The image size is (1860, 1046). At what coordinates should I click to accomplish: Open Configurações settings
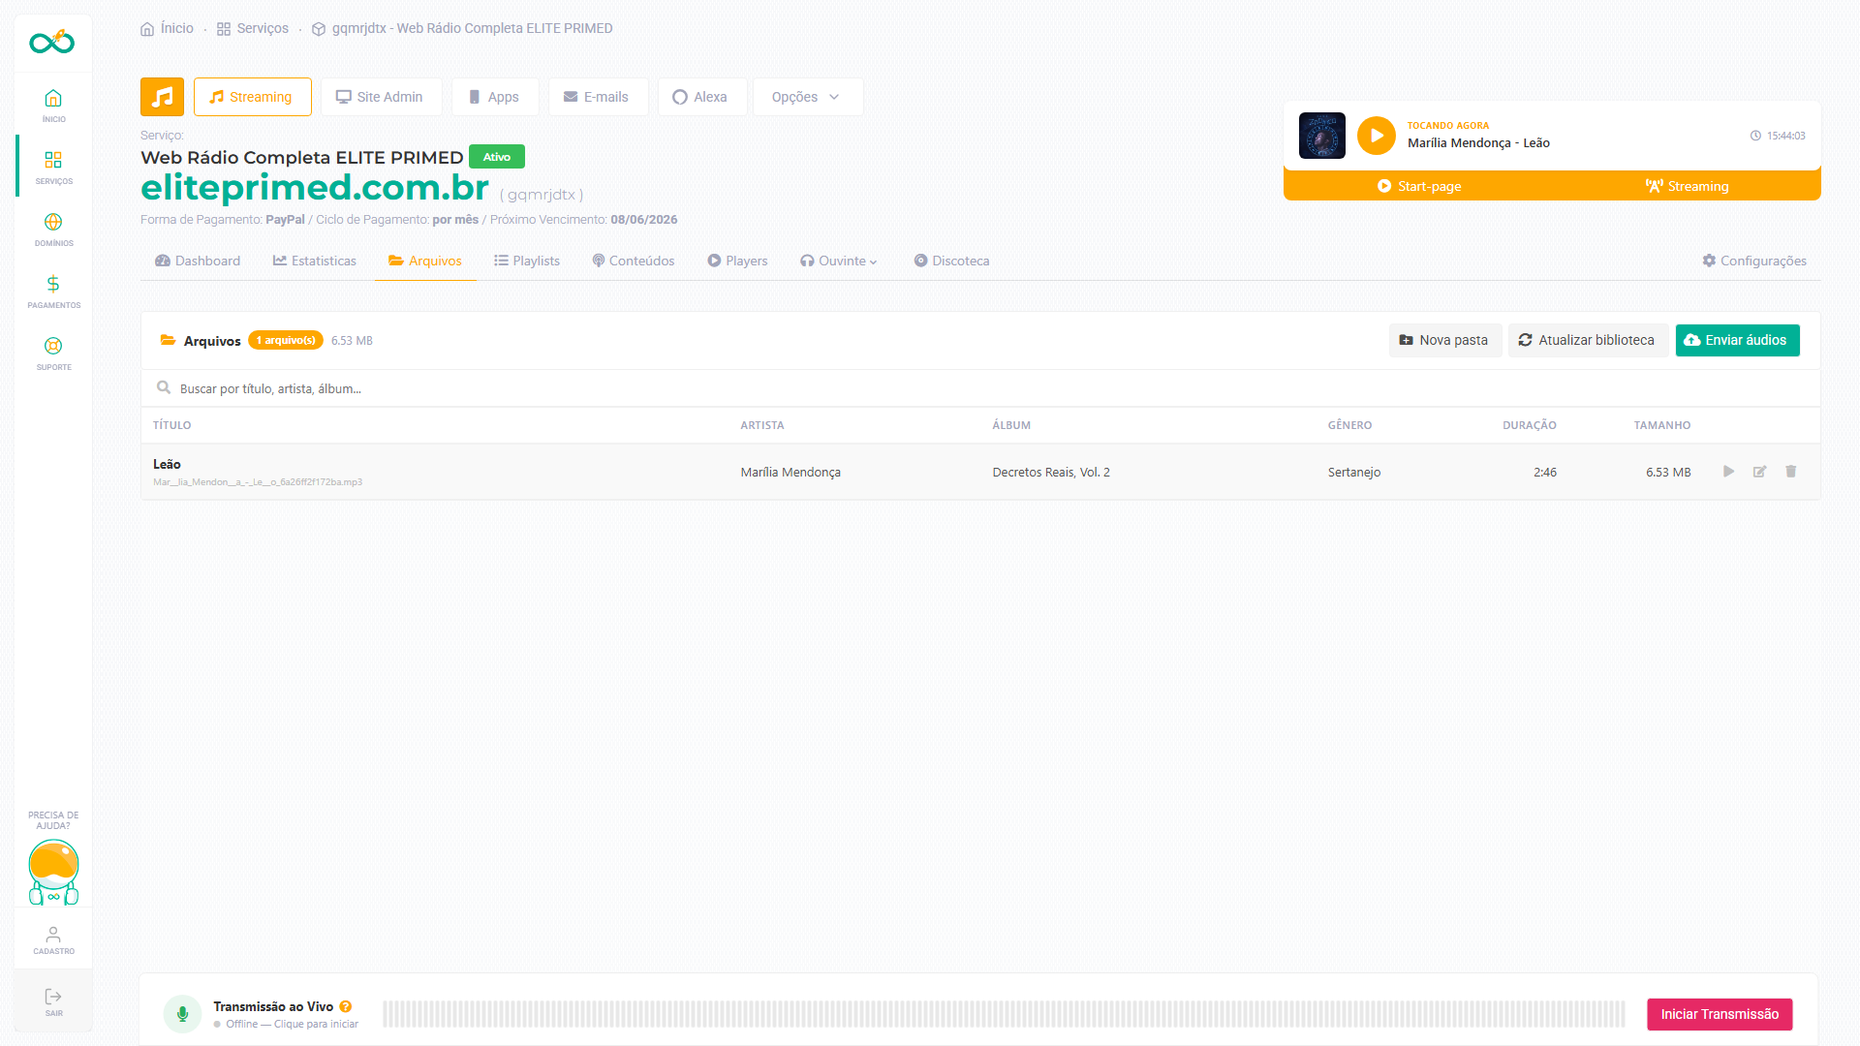click(x=1754, y=261)
